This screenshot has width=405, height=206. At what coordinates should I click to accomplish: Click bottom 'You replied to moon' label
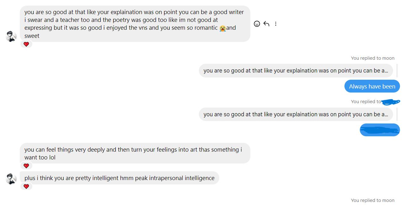(x=372, y=200)
